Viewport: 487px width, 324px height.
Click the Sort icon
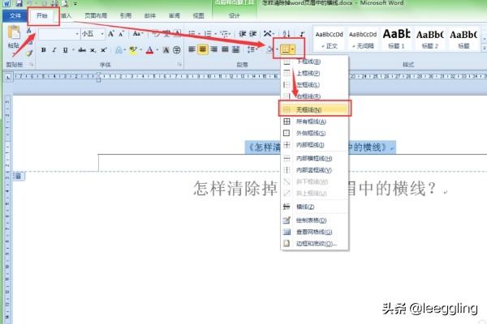click(287, 34)
